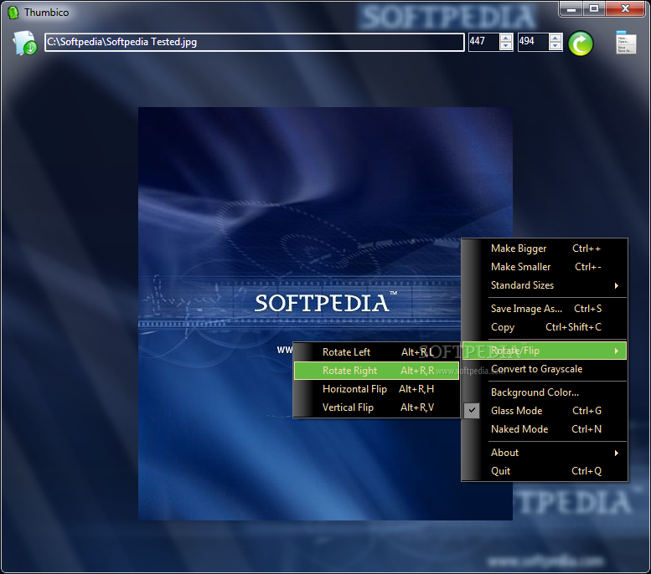Image resolution: width=651 pixels, height=574 pixels.
Task: Decrease height with the down spinner arrow
Action: (555, 46)
